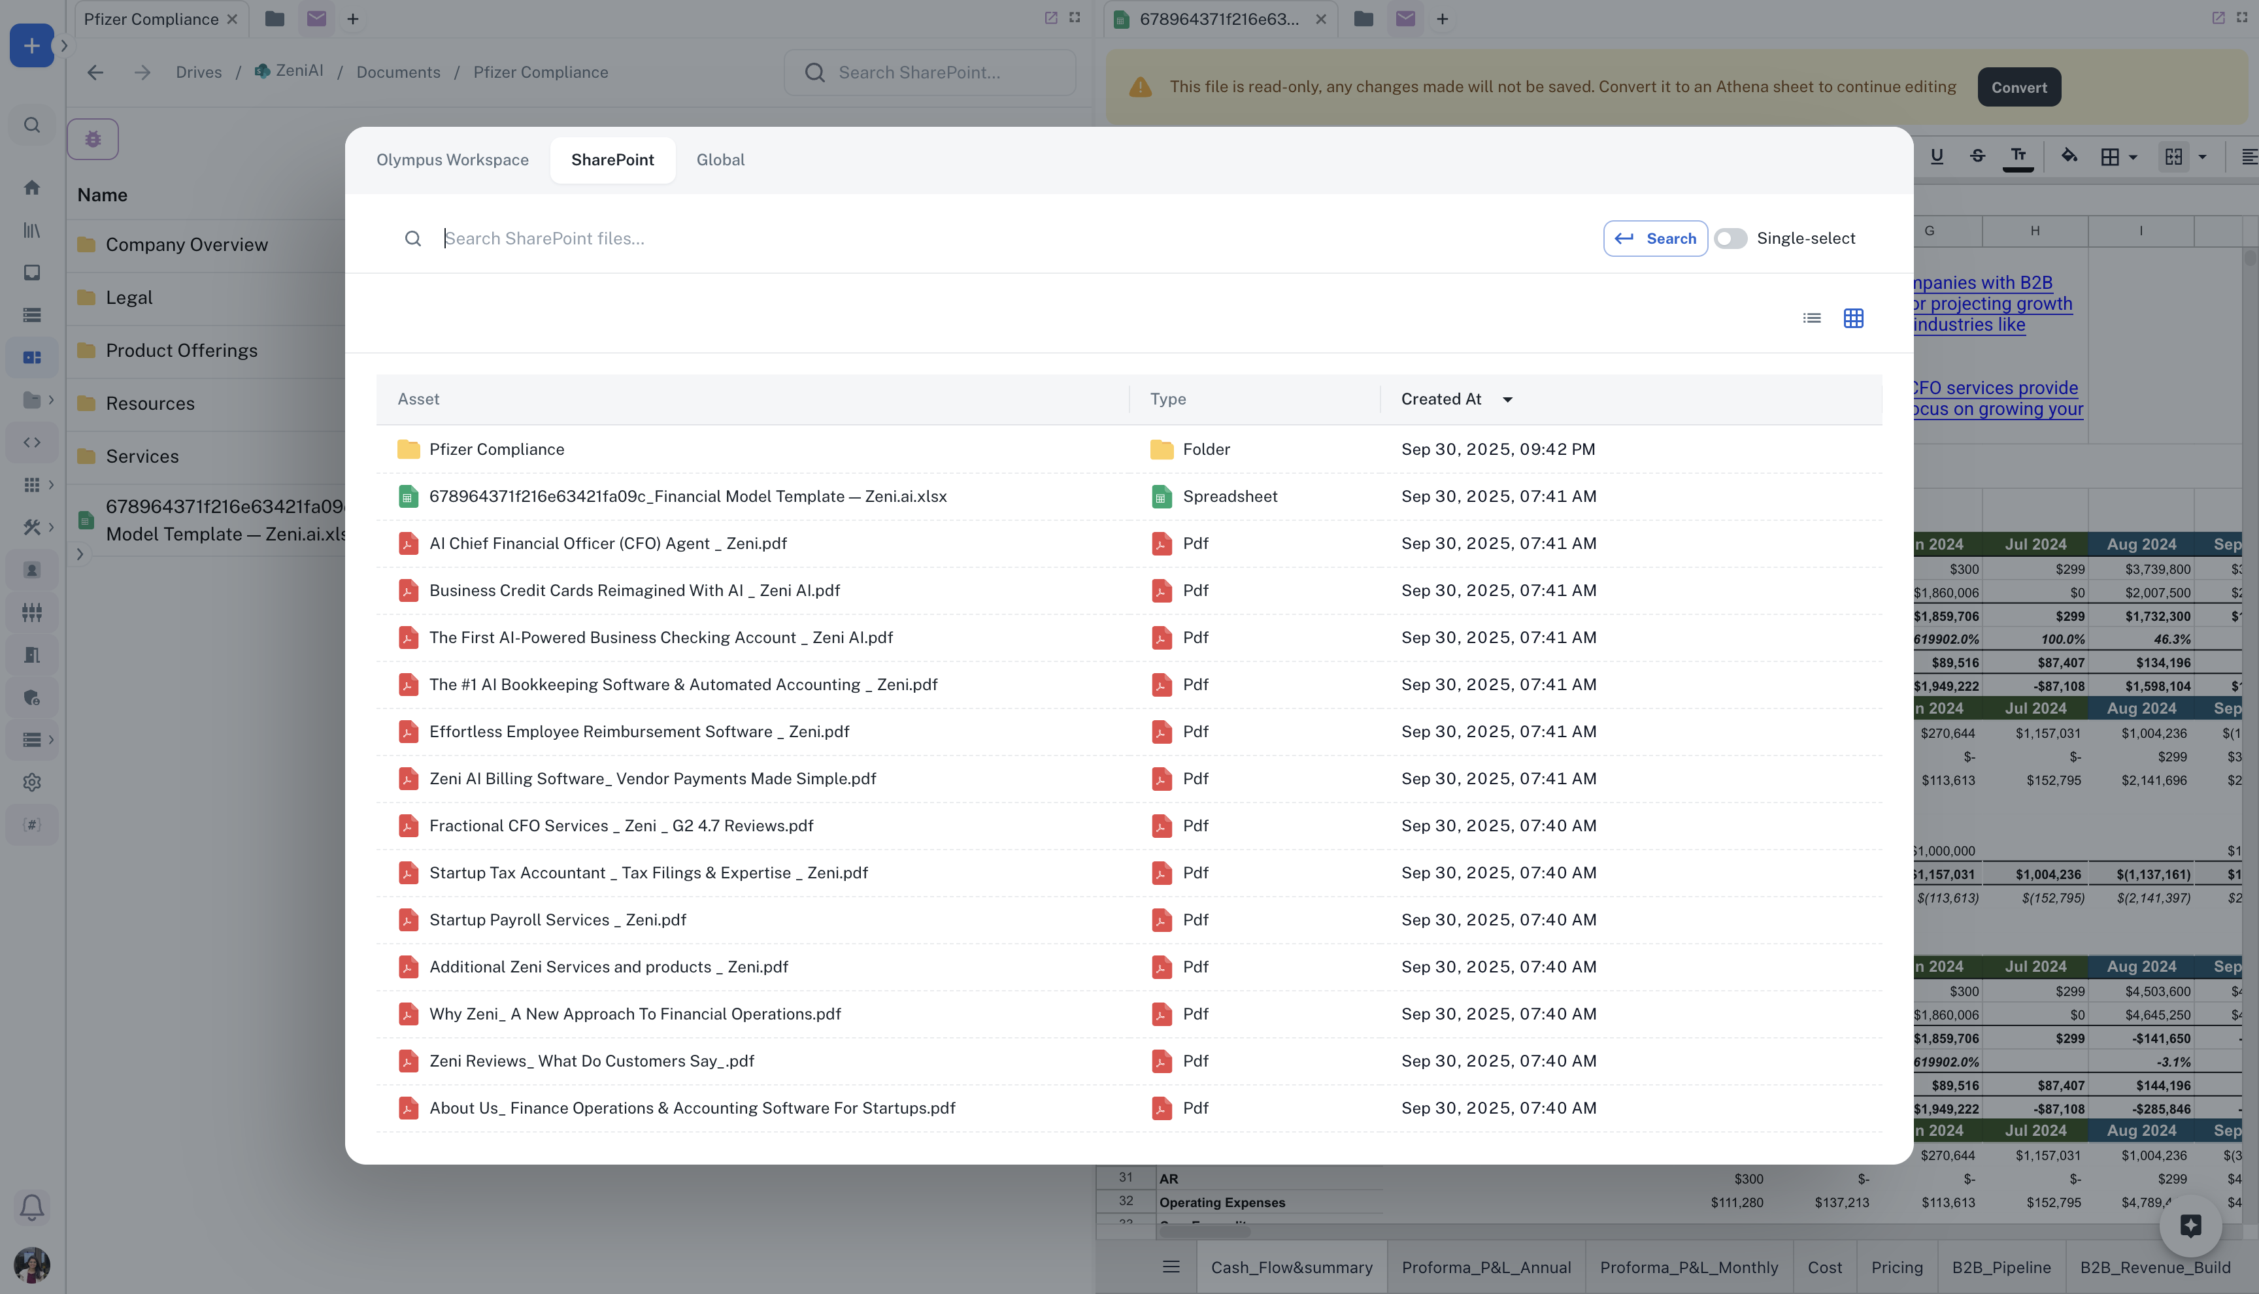Viewport: 2259px width, 1294px height.
Task: Switch to the Global tab
Action: [720, 160]
